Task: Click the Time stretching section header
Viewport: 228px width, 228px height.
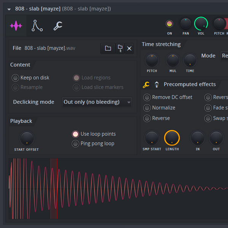Action: (x=161, y=44)
